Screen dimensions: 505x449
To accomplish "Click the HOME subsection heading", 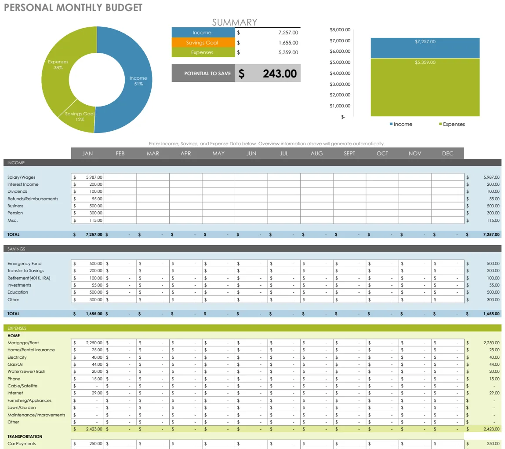I will pyautogui.click(x=14, y=336).
